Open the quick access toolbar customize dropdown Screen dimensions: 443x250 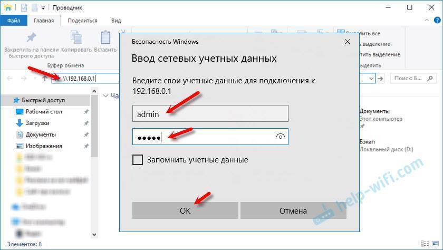43,8
